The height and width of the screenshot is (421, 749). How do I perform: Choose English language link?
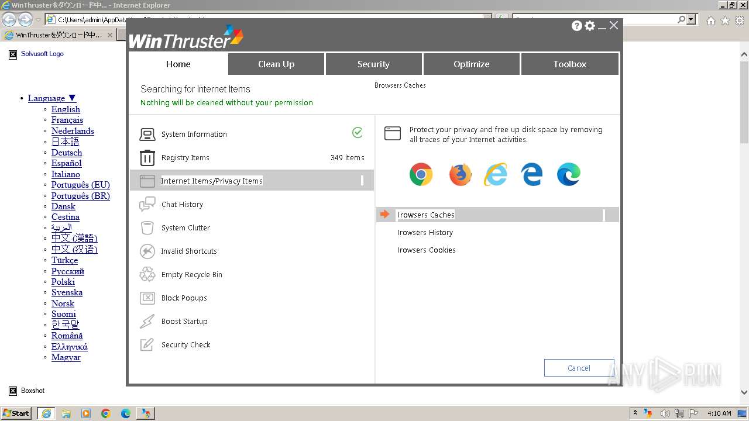tap(66, 109)
